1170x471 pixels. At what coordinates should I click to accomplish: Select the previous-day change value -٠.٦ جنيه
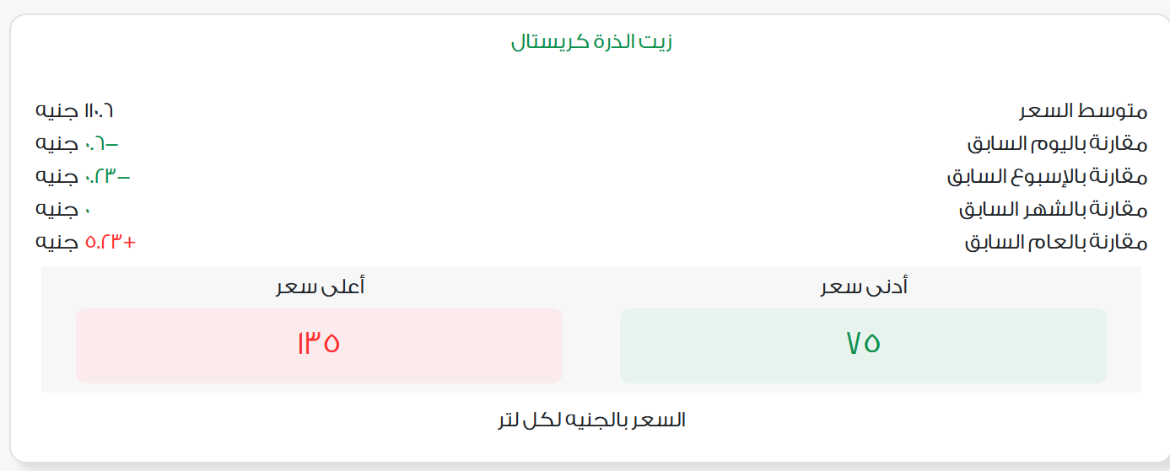71,143
